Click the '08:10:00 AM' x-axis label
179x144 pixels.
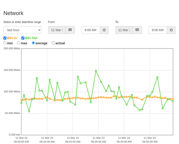47,142
